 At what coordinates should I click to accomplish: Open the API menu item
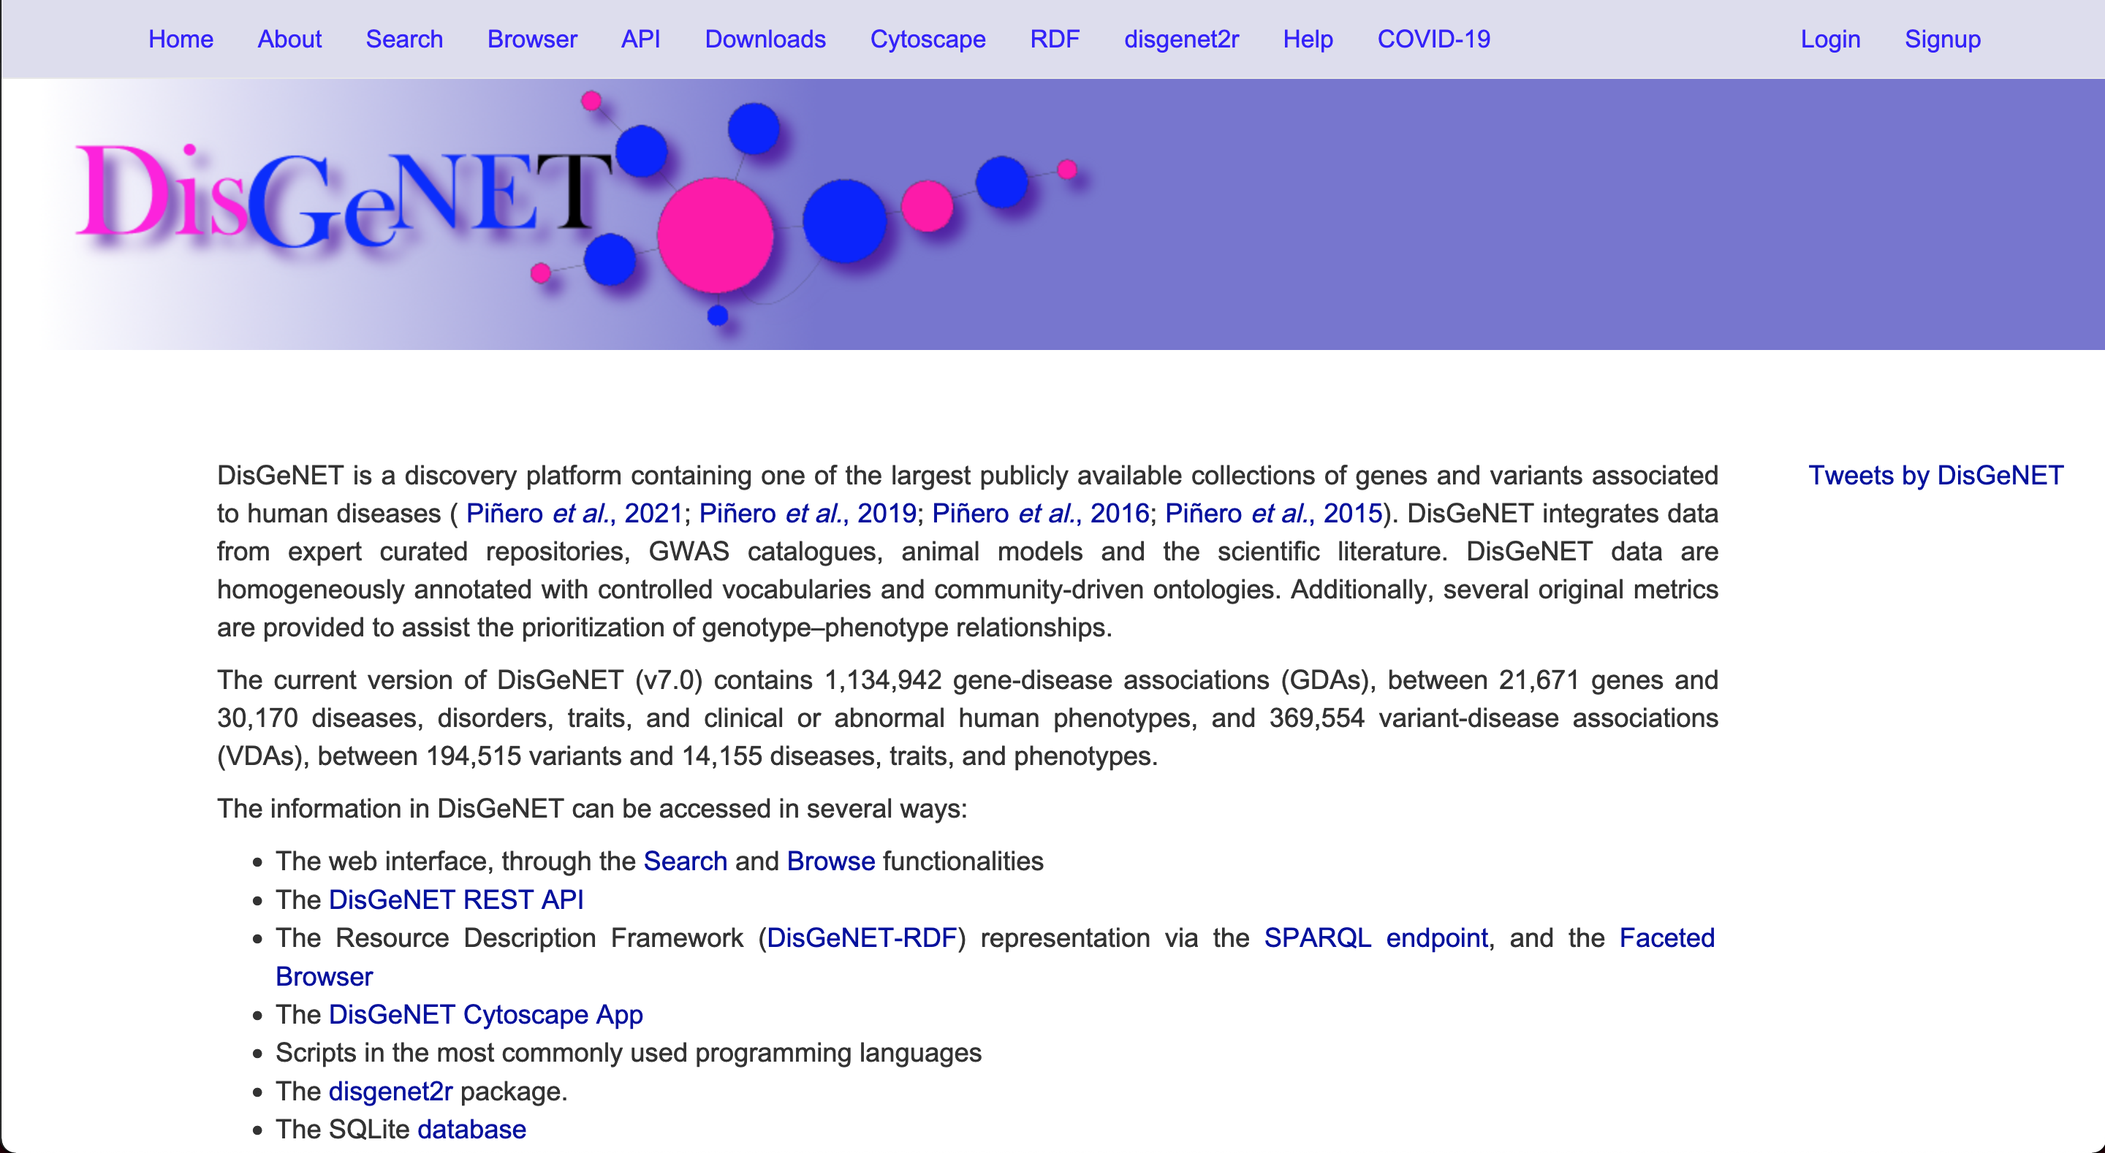coord(639,38)
